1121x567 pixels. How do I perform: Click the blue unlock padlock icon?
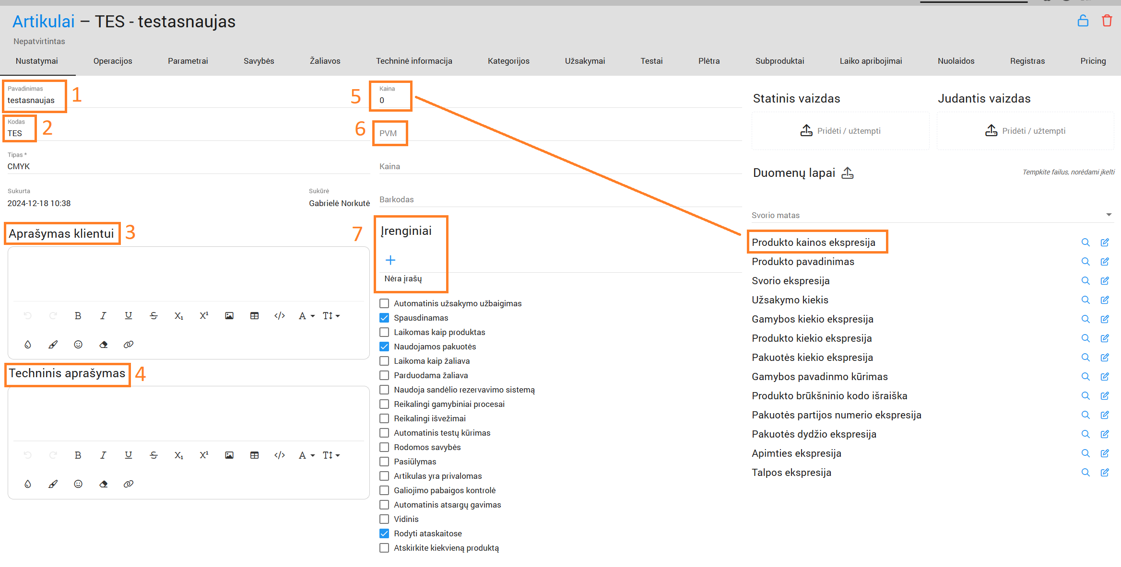(x=1083, y=21)
